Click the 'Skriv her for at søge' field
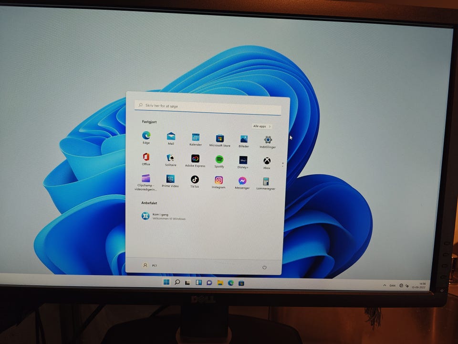 pos(208,107)
